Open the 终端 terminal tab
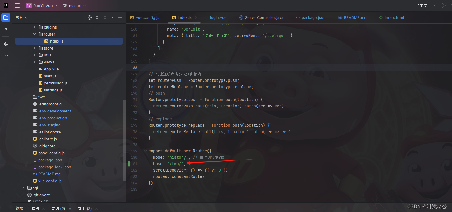 point(19,208)
